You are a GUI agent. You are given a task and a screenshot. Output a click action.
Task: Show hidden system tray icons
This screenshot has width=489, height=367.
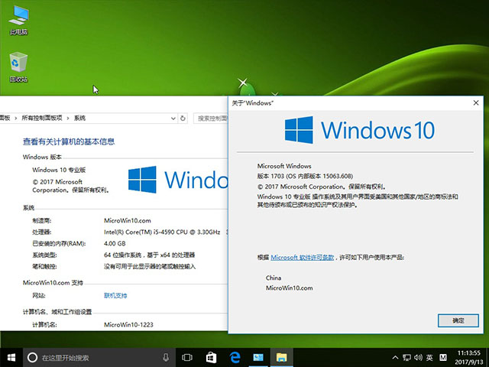(395, 357)
